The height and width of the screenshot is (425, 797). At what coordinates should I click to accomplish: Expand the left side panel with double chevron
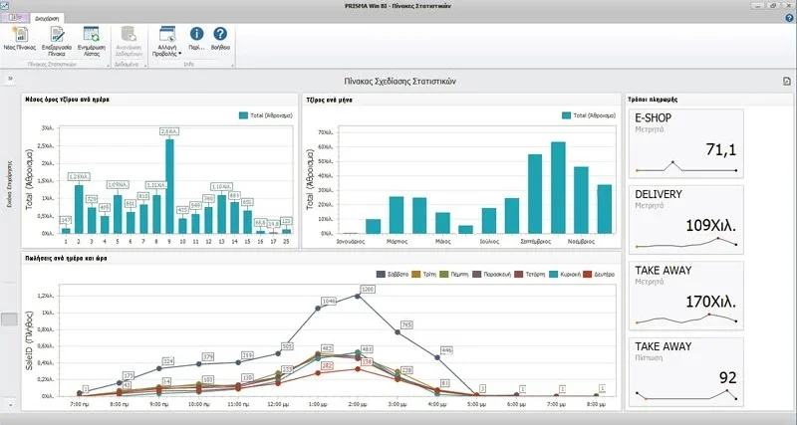point(10,79)
